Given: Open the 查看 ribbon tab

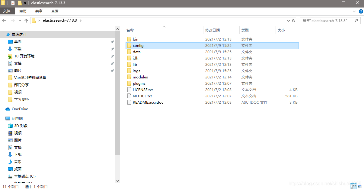Looking at the screenshot, I should tap(55, 11).
